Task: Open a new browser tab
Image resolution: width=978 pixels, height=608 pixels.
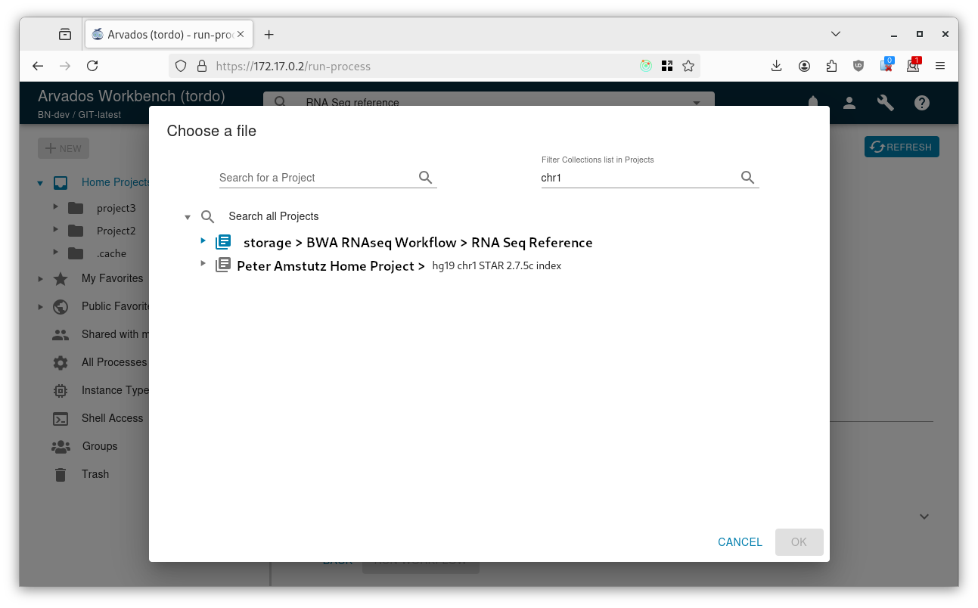Action: click(269, 34)
